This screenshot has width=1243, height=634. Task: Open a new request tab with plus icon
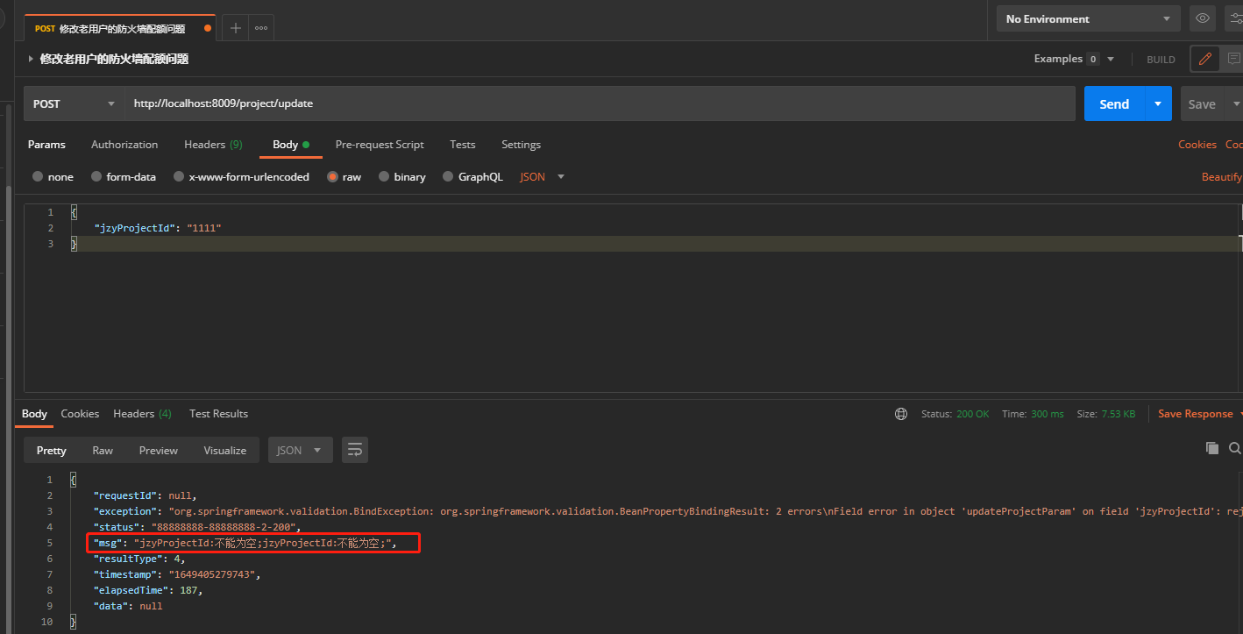coord(235,28)
